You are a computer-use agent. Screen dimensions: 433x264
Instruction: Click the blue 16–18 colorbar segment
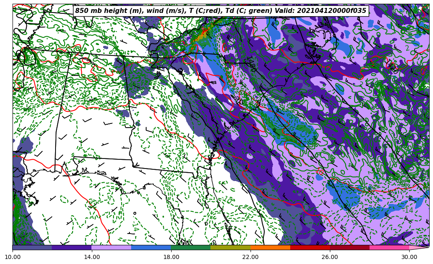point(151,247)
